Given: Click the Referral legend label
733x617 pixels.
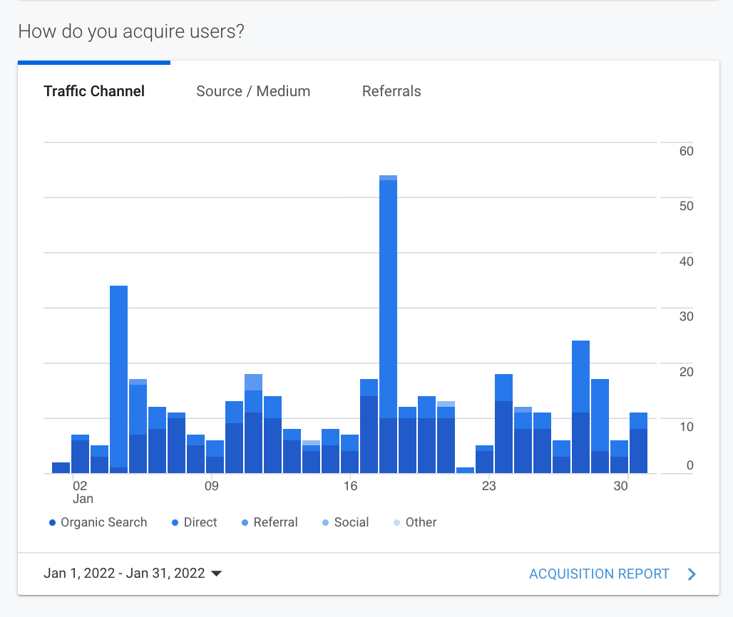Looking at the screenshot, I should [276, 523].
